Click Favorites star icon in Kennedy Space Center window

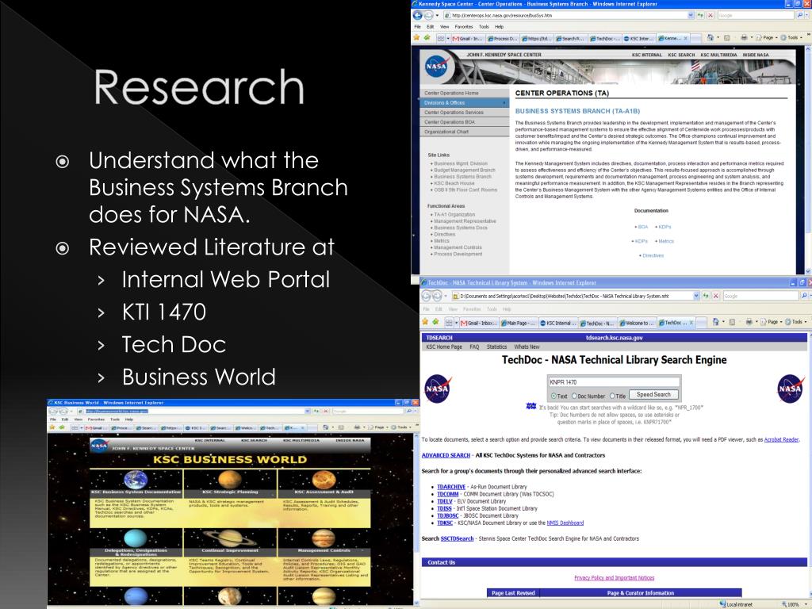click(417, 37)
